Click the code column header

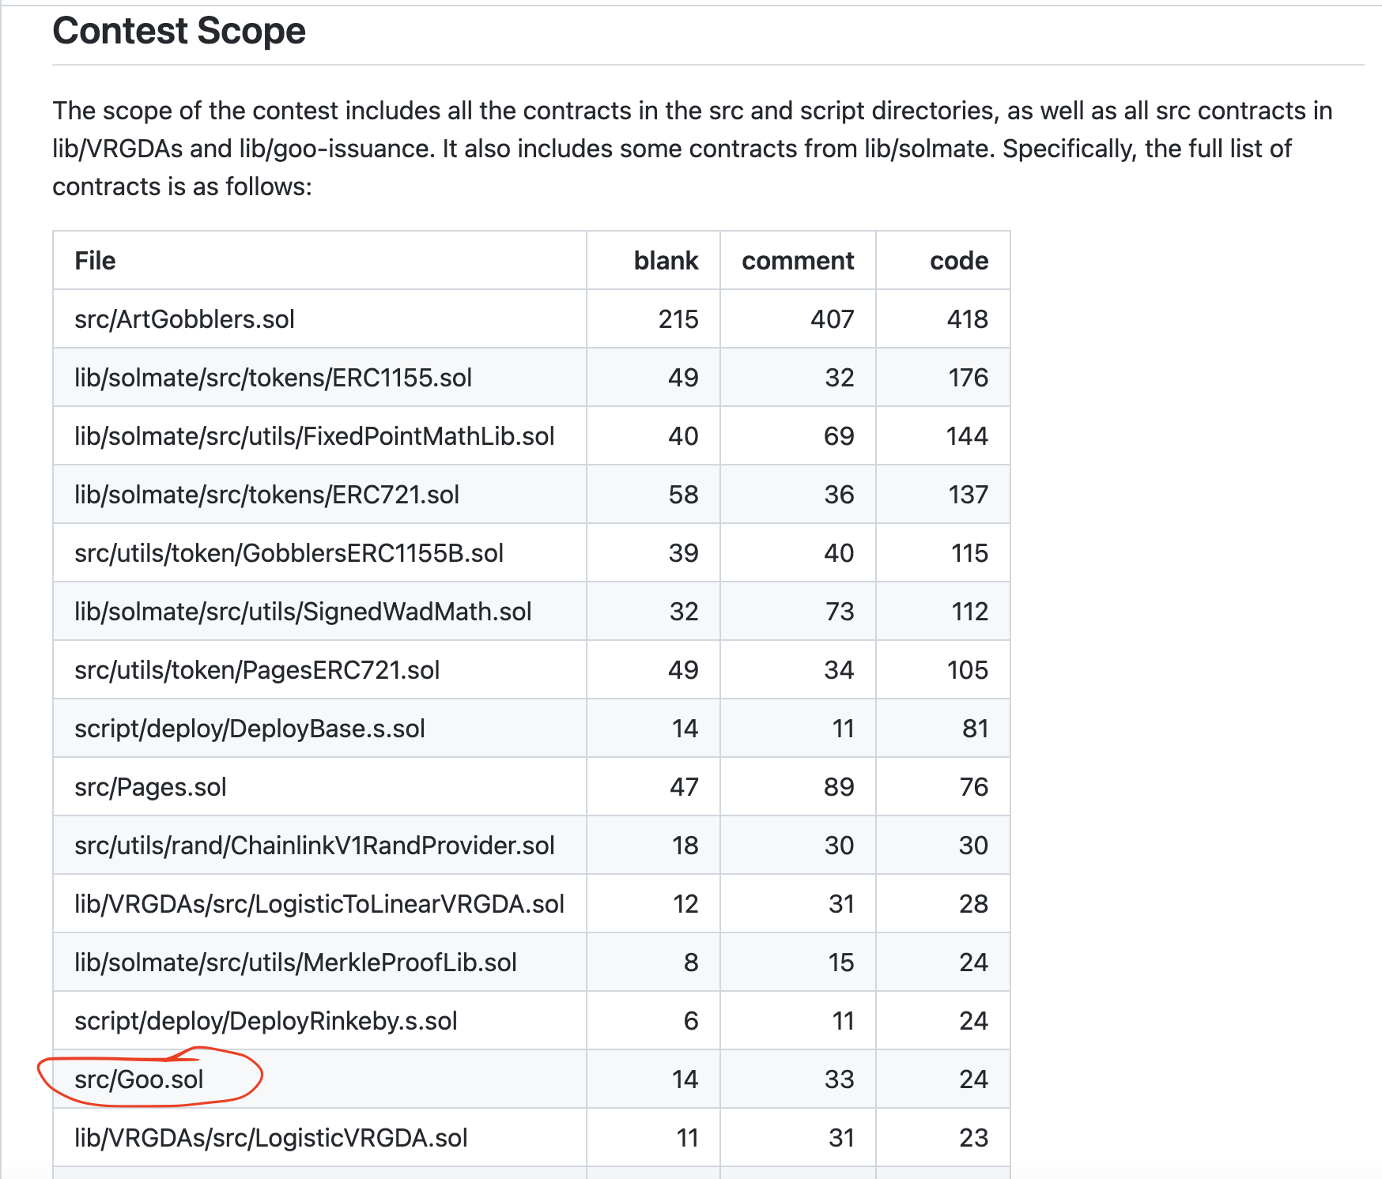click(959, 260)
